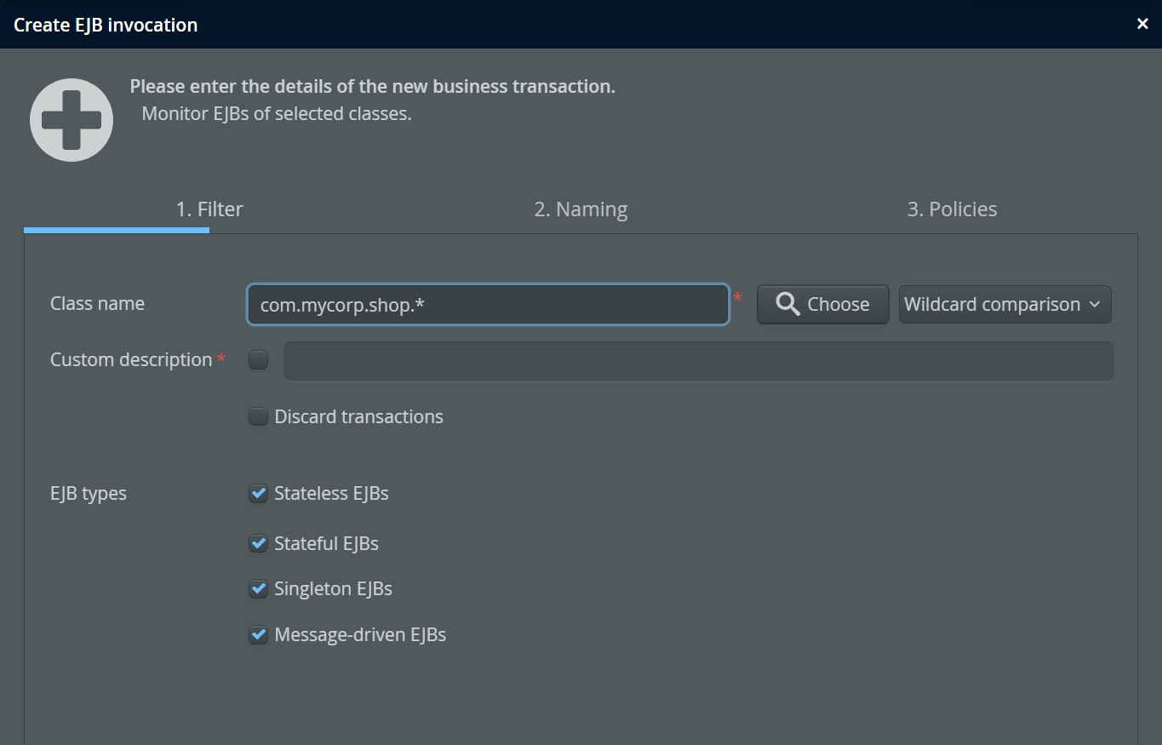Click into the Class name text field
1162x745 pixels.
[488, 305]
